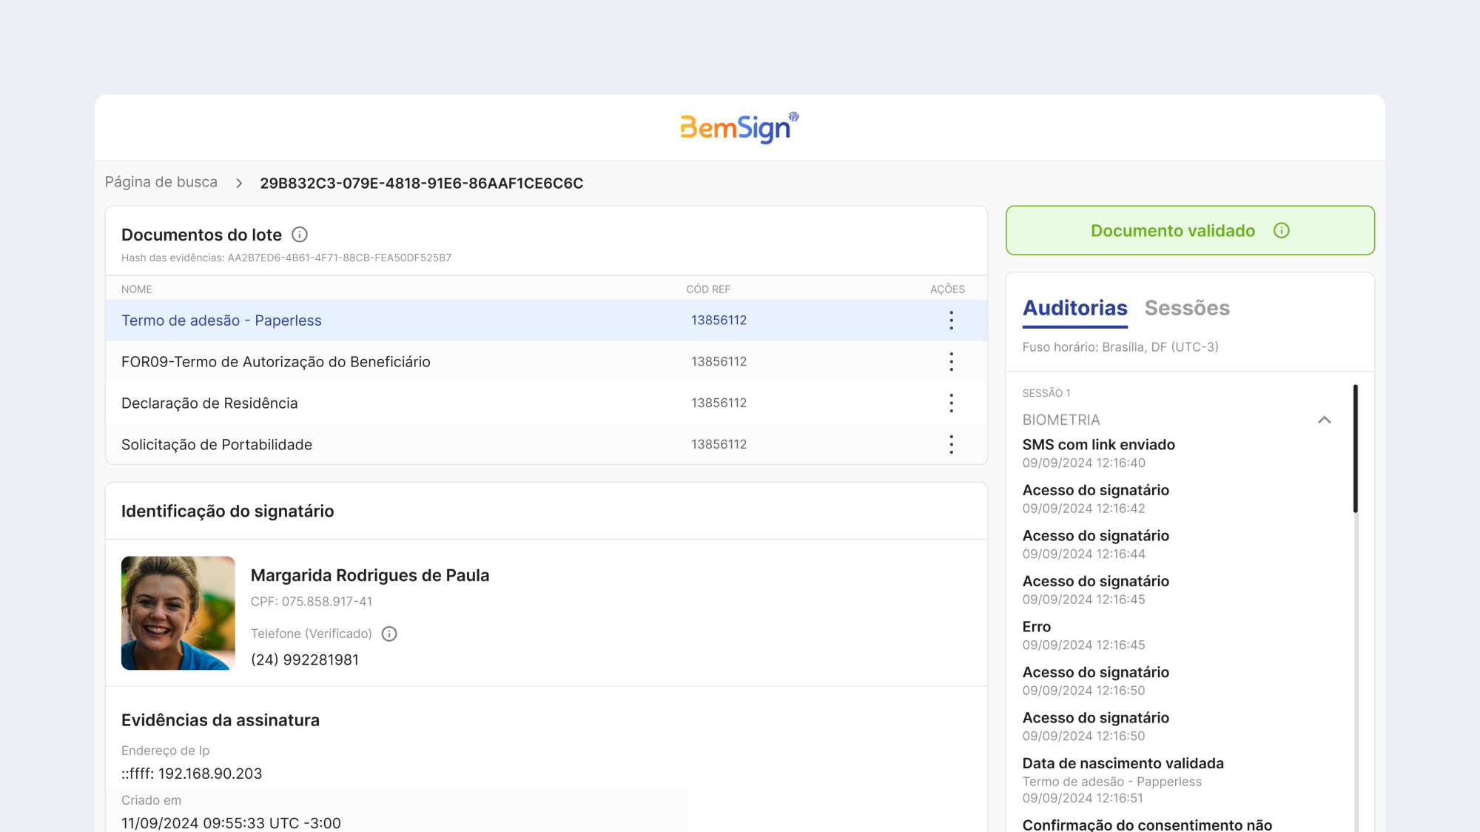The height and width of the screenshot is (832, 1480).
Task: Go back to Página de busca
Action: click(161, 182)
